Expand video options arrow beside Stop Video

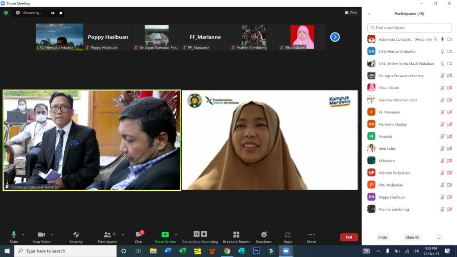point(52,234)
